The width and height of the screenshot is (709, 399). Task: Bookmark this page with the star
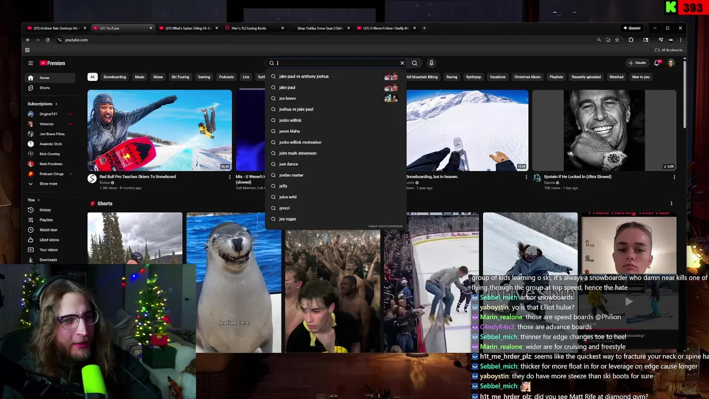[x=617, y=40]
